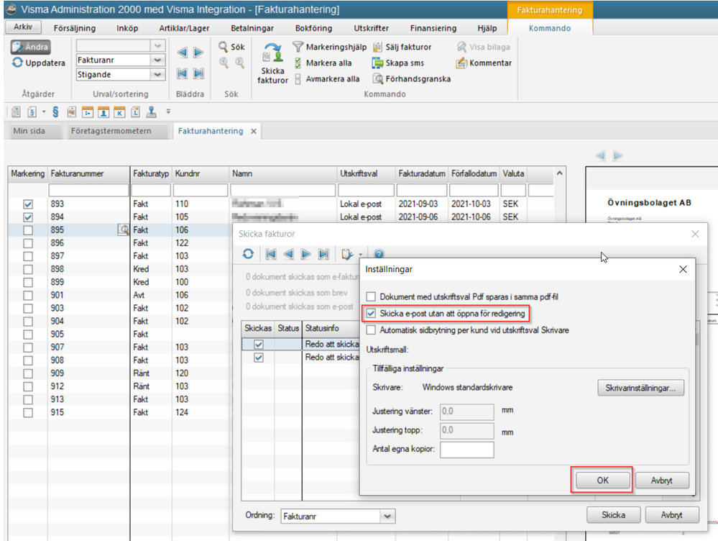Click the stamp icon in quick toolbar
The image size is (718, 541).
tap(151, 112)
